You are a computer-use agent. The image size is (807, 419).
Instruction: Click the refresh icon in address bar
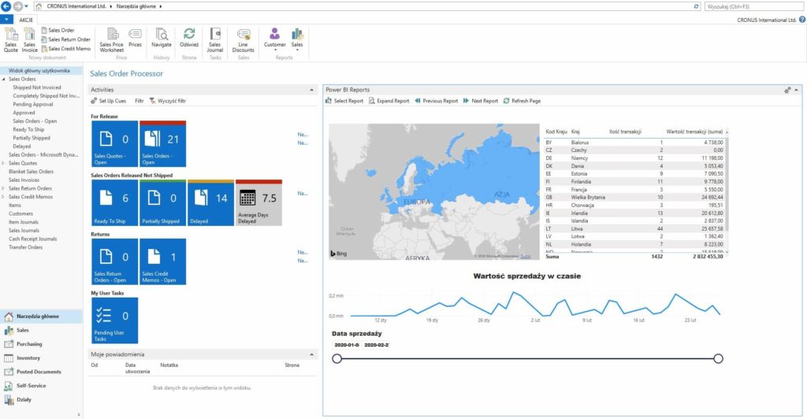click(x=697, y=6)
